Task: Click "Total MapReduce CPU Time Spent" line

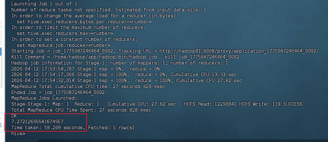Action: [81, 110]
